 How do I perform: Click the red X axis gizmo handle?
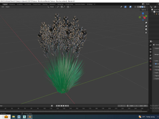[144, 18]
